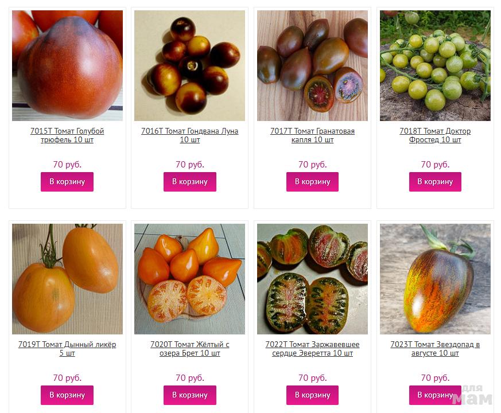The height and width of the screenshot is (413, 501).
Task: Open the Гранатовая капля tomato photo
Action: click(x=313, y=65)
